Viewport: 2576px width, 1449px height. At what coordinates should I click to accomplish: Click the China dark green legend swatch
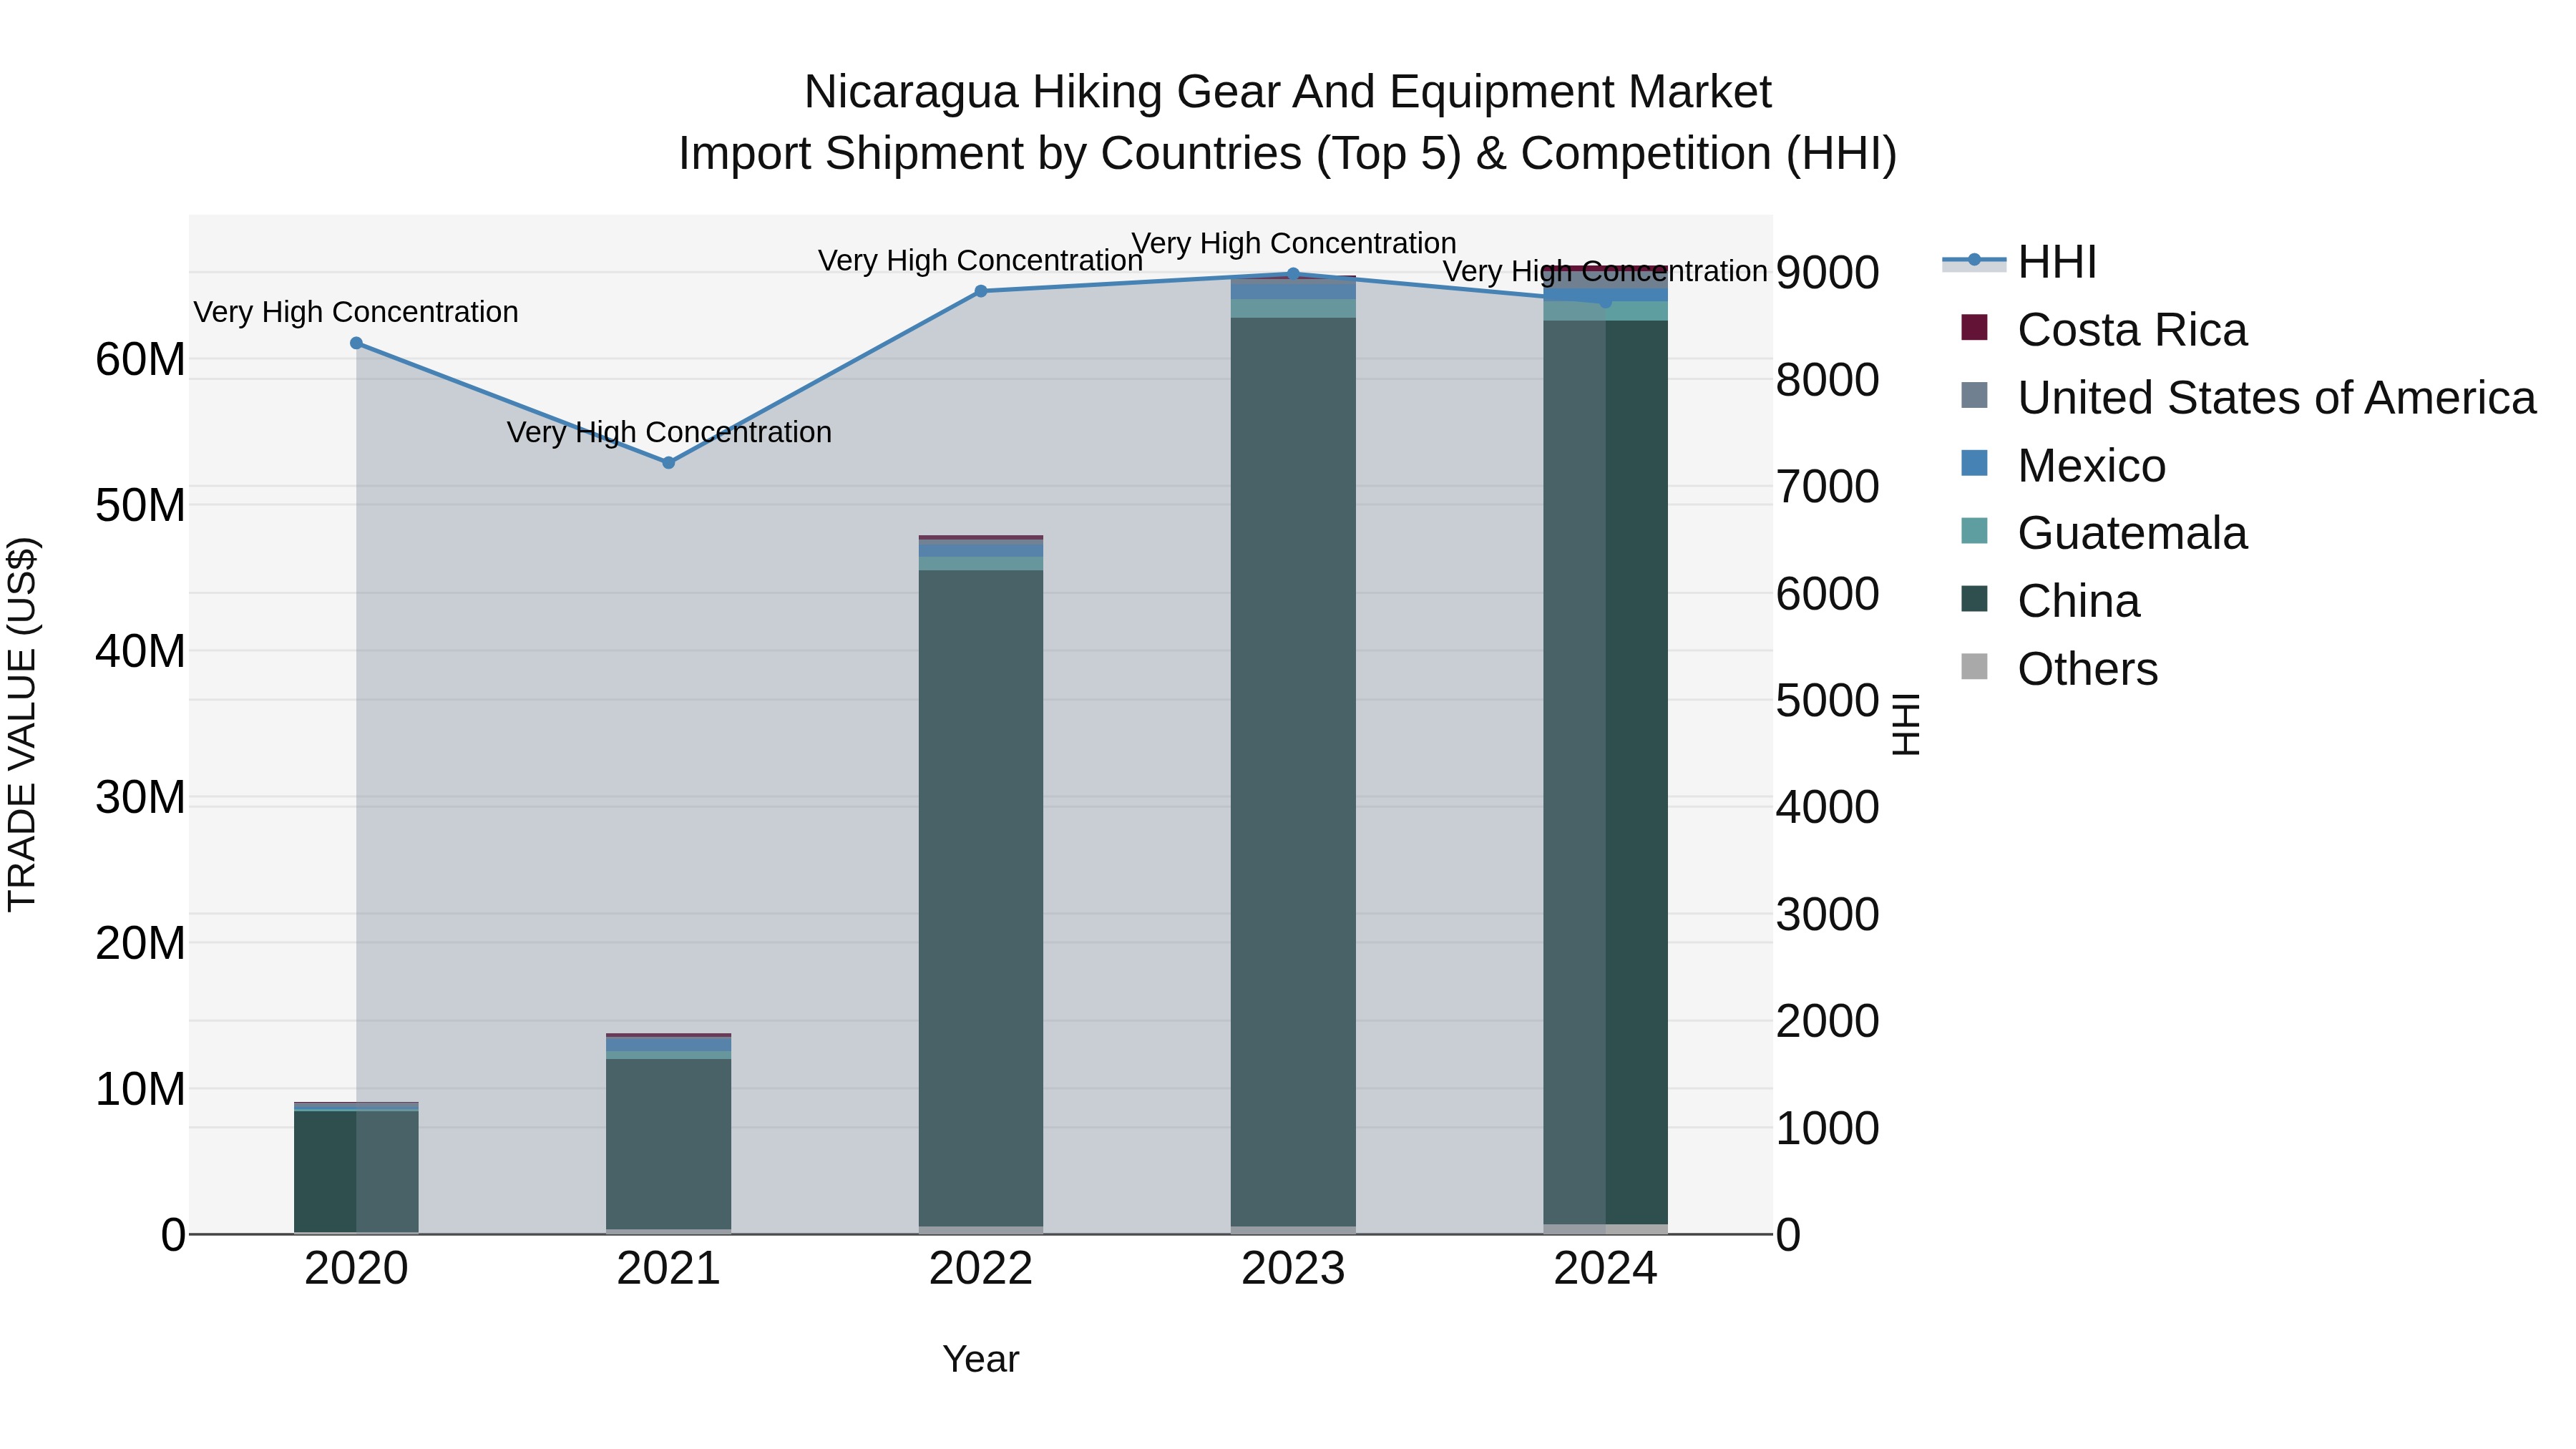point(1974,599)
